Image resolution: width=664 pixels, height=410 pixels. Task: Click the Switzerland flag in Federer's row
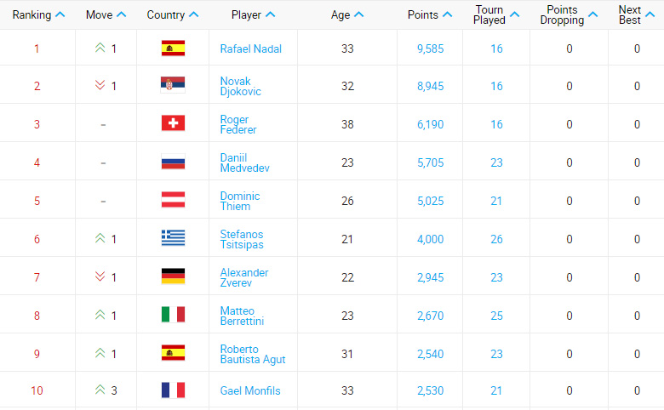click(x=173, y=123)
